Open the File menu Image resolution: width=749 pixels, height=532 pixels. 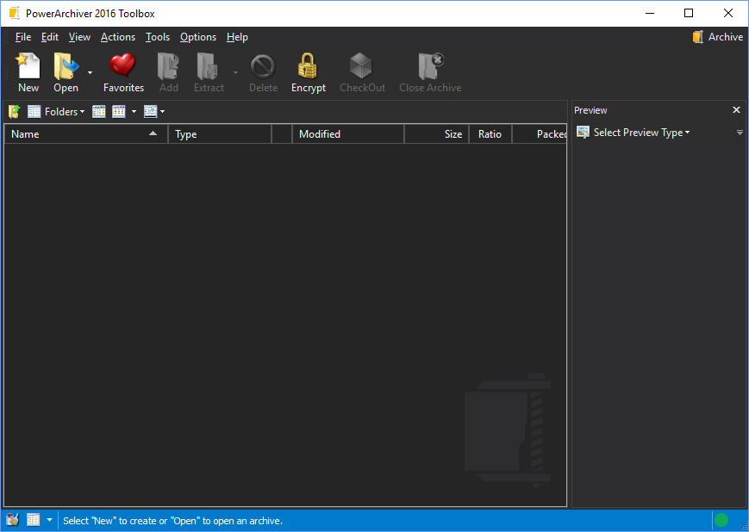click(x=23, y=37)
